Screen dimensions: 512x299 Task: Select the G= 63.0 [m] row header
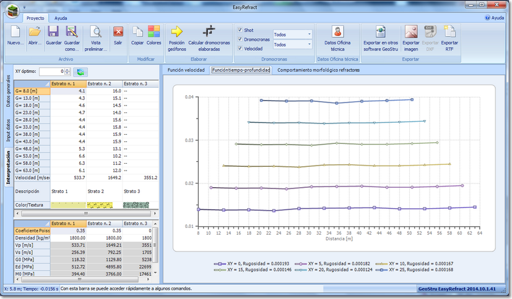click(x=32, y=171)
